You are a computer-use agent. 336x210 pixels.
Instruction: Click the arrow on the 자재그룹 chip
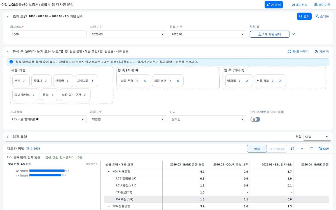pyautogui.click(x=92, y=81)
